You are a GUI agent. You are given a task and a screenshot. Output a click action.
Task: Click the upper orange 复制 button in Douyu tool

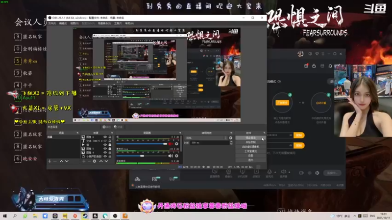[x=299, y=135]
